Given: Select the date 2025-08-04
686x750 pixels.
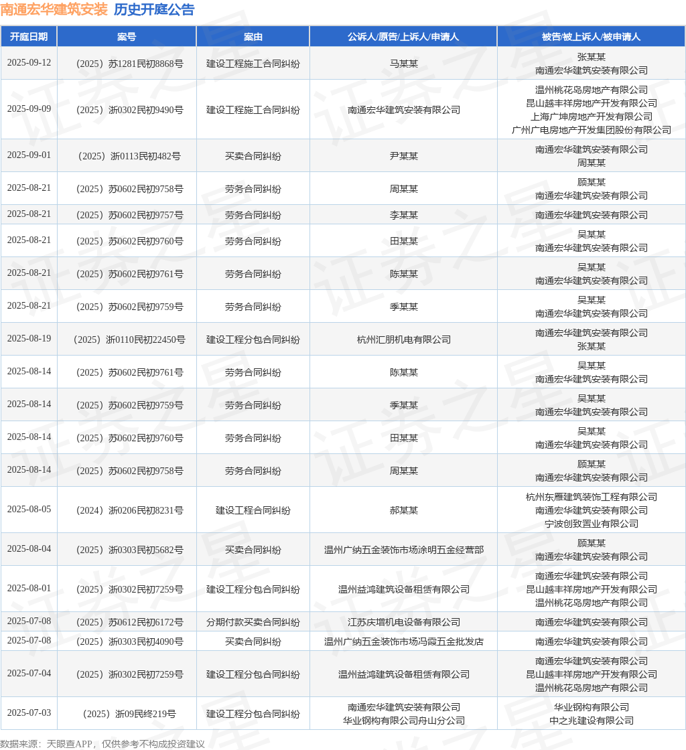Looking at the screenshot, I should coord(29,548).
